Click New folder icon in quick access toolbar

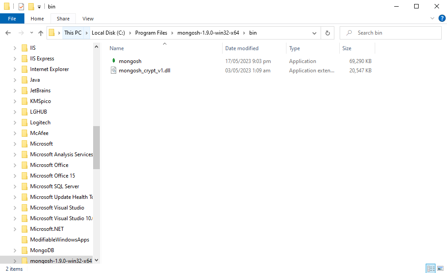[x=31, y=6]
